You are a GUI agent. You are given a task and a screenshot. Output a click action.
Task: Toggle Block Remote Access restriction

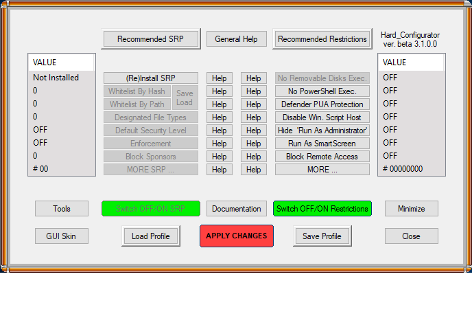click(x=322, y=157)
